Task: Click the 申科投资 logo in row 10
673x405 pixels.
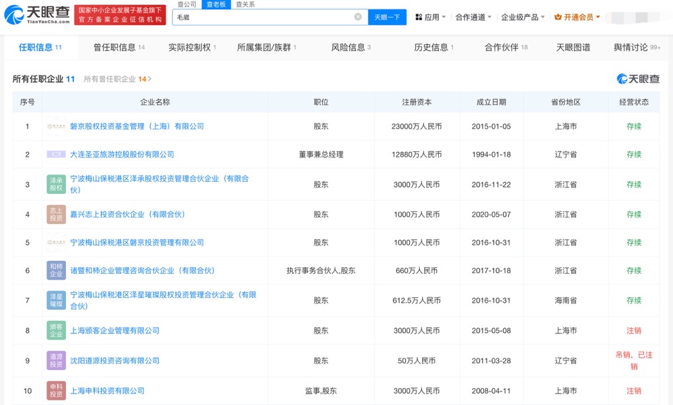Action: point(56,391)
